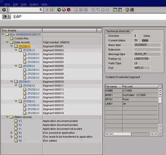Expand status record 62
The width and height of the screenshot is (166, 155).
click(x=12, y=133)
